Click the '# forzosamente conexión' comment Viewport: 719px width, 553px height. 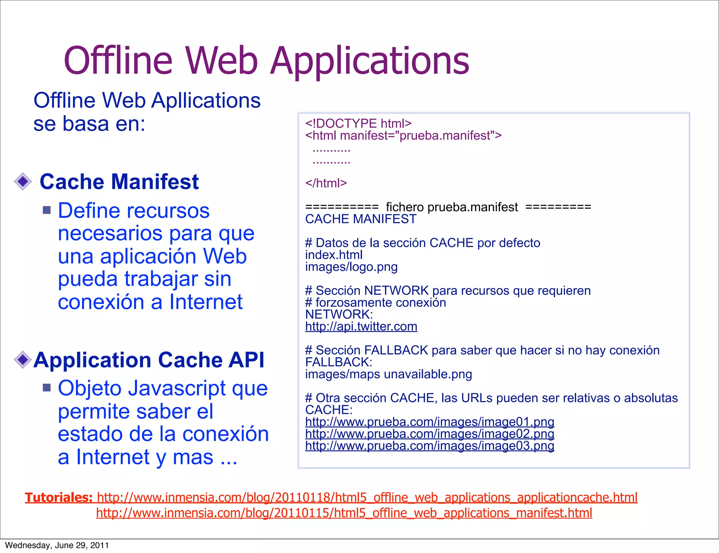coord(376,302)
